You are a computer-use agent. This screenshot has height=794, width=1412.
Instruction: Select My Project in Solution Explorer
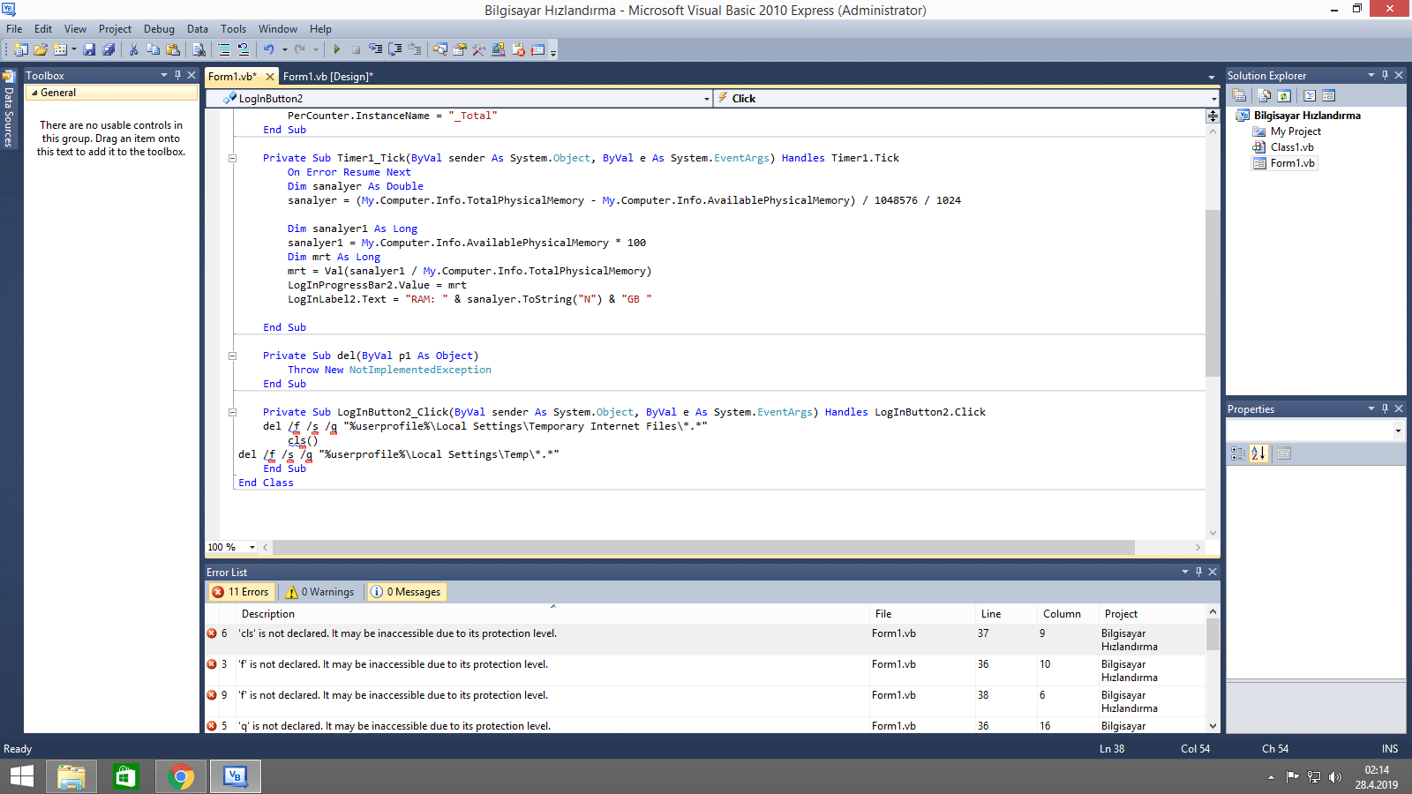1296,131
